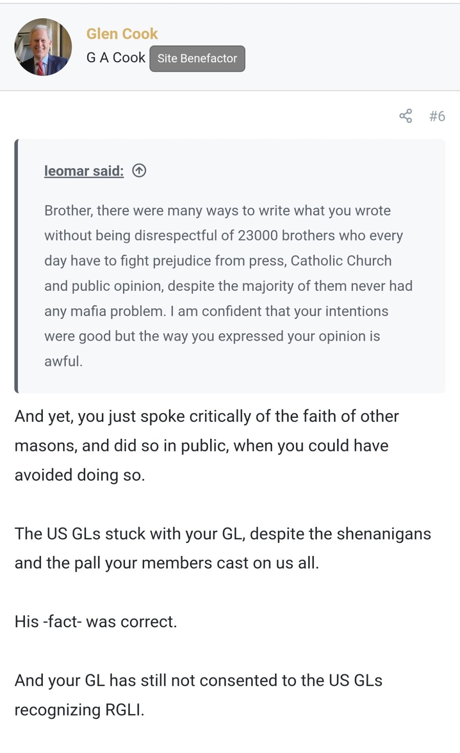
Task: Click the paragraph starting "And your GL has"
Action: pyautogui.click(x=198, y=695)
